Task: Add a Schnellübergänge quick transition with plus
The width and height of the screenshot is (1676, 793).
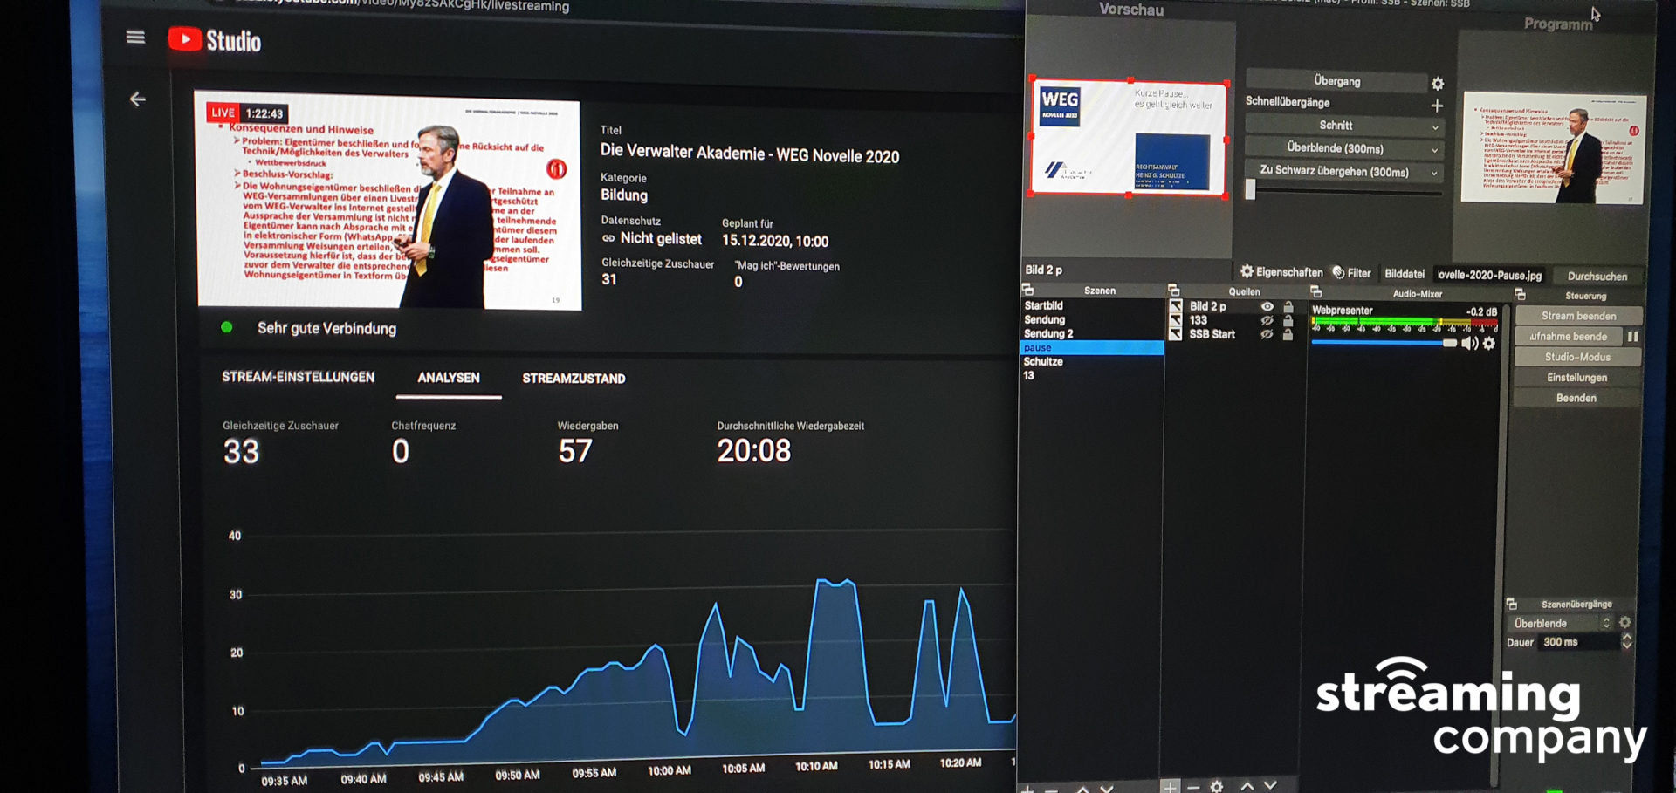Action: pos(1437,106)
